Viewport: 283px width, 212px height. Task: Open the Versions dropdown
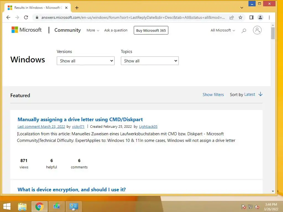point(86,61)
